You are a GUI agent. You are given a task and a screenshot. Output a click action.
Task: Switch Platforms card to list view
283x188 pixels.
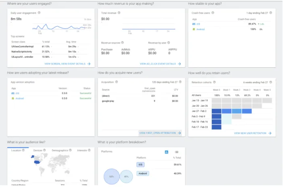[177, 152]
